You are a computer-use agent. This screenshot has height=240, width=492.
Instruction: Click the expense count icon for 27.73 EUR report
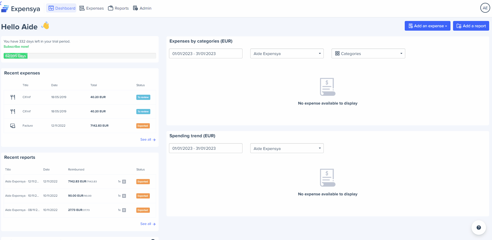point(124,210)
